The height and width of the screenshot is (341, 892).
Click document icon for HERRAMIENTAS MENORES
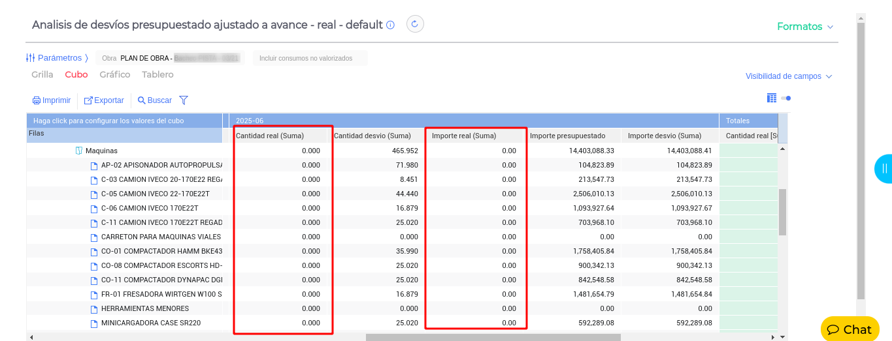click(x=93, y=308)
